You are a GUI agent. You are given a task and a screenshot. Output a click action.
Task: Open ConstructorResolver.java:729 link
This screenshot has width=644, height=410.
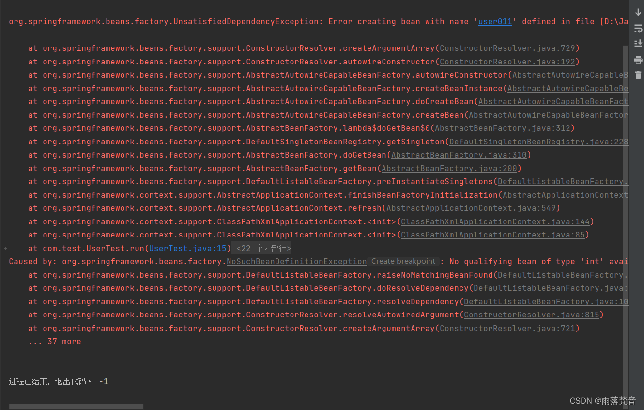pyautogui.click(x=508, y=48)
